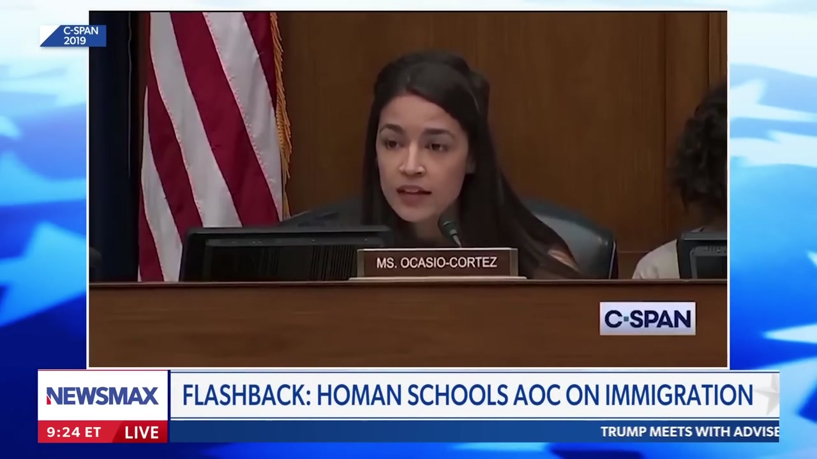Click the MS. OCASIO-CORTEZ nameplate
Screen dimensions: 817x459
coord(437,263)
